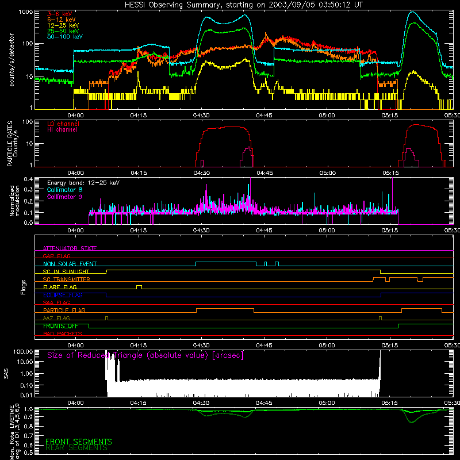The height and width of the screenshot is (460, 460).
Task: Click the counts/s/detector axis label
Action: pos(11,60)
